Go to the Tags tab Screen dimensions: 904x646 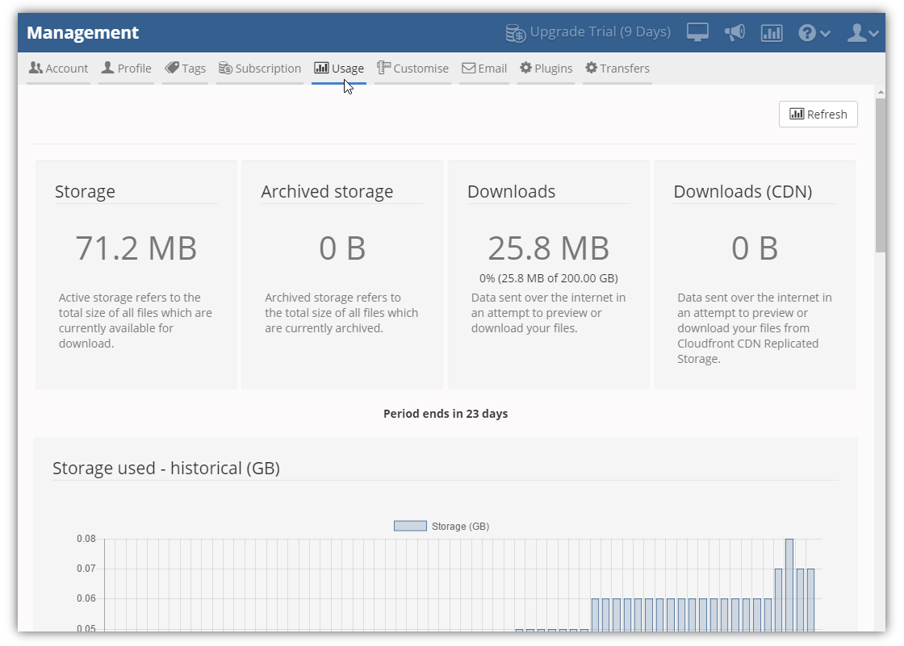(185, 69)
